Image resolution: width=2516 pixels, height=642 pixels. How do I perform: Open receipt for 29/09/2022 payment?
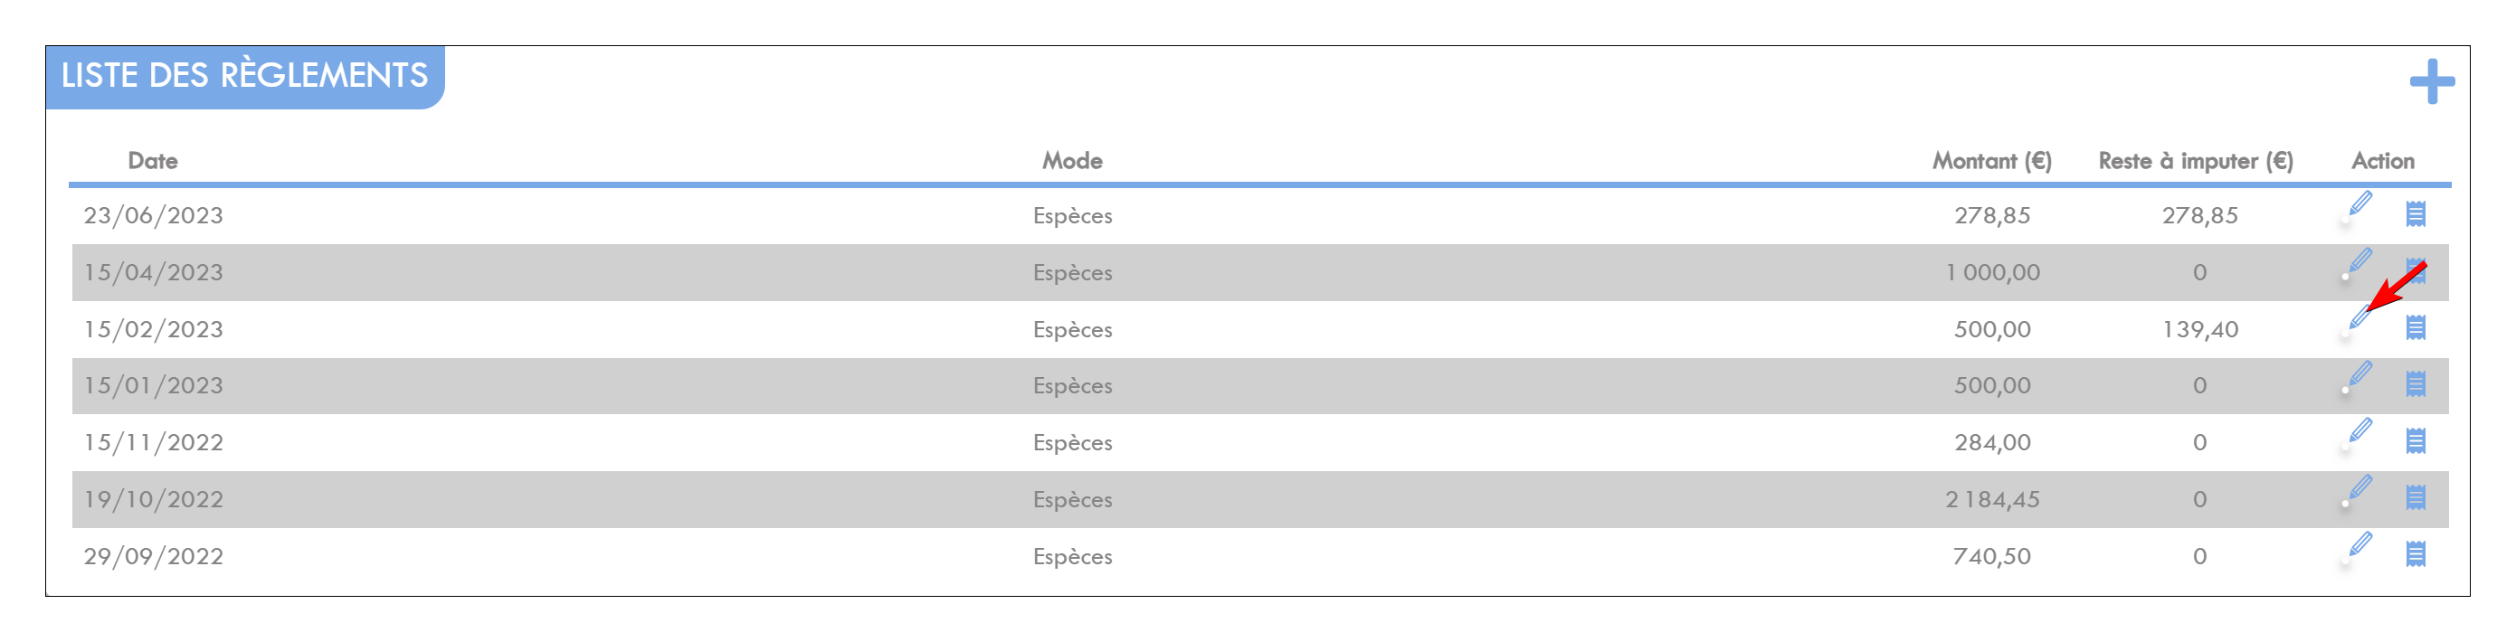tap(2416, 554)
